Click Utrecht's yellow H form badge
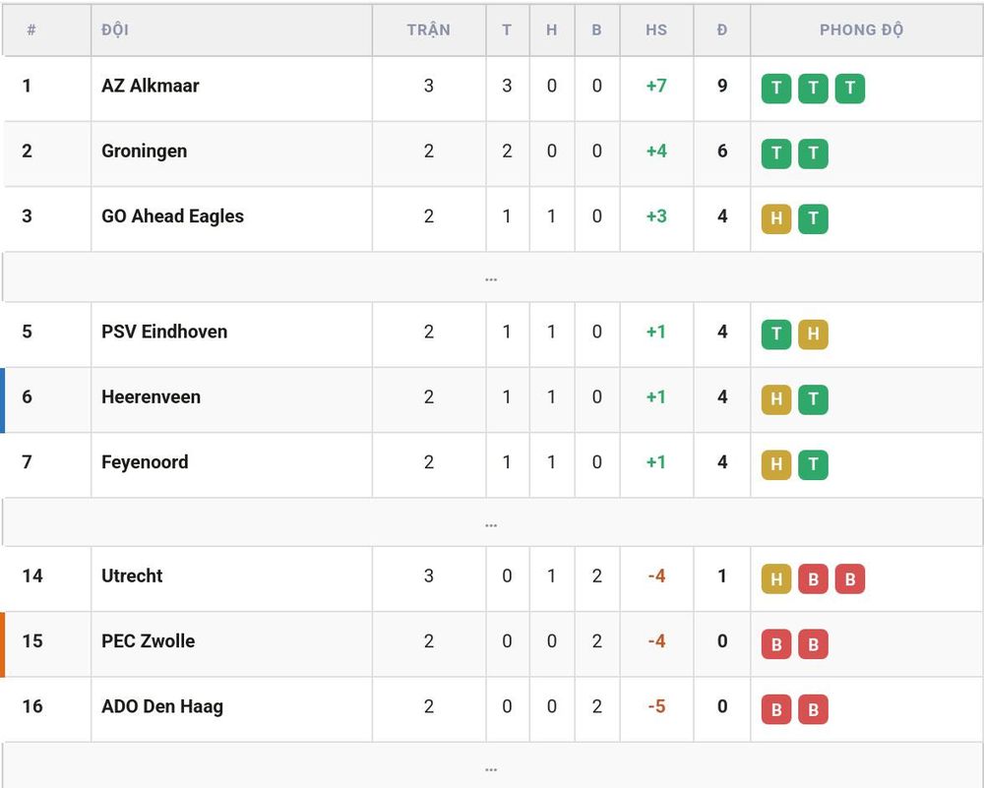This screenshot has width=984, height=788. (776, 579)
